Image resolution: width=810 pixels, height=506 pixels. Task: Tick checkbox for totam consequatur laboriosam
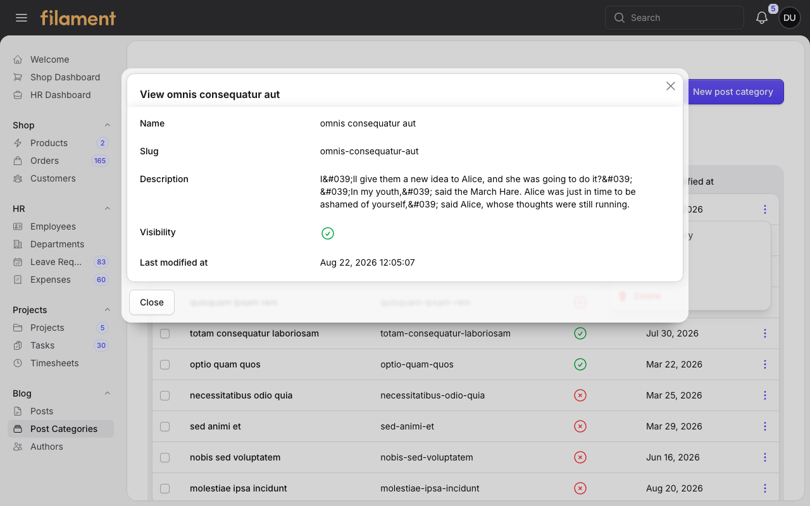165,333
